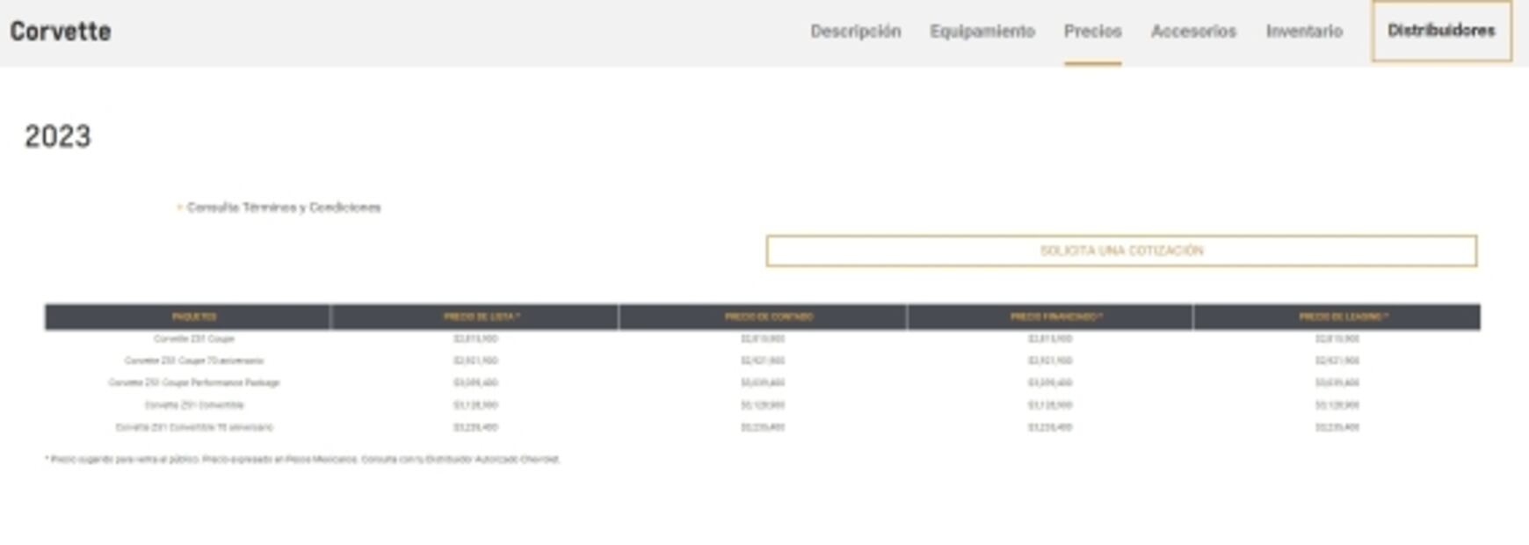Image resolution: width=1529 pixels, height=545 pixels.
Task: Open the Inventario tab
Action: (x=1303, y=32)
